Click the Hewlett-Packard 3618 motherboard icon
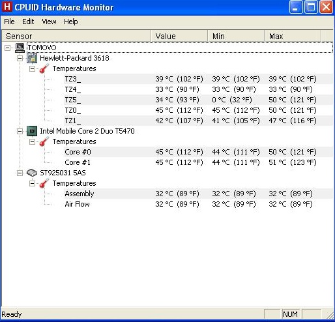This screenshot has height=322, width=335. point(32,58)
